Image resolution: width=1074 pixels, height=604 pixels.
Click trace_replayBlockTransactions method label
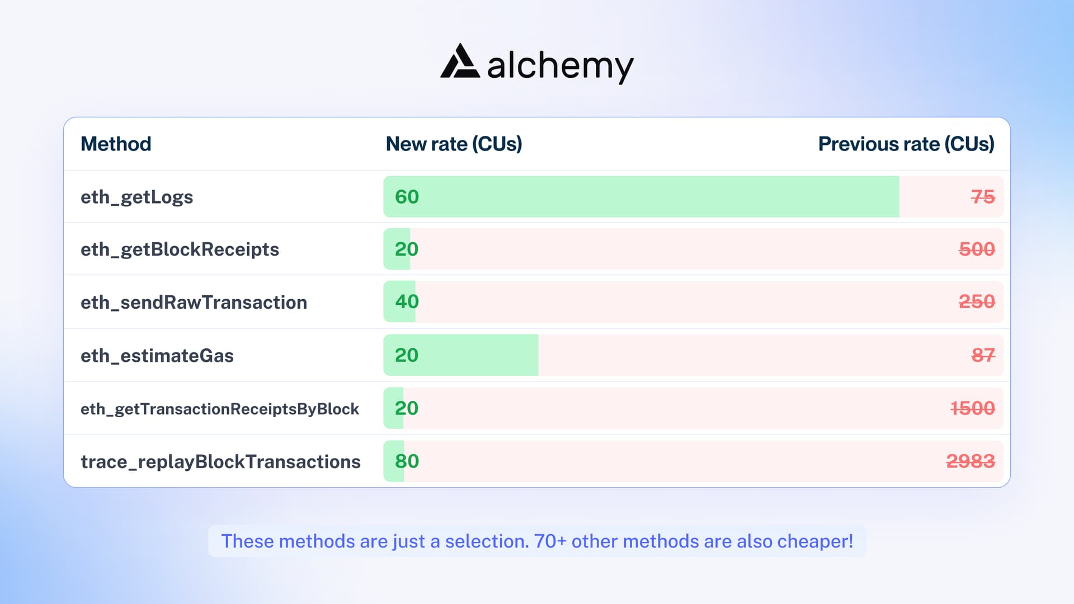coord(220,462)
